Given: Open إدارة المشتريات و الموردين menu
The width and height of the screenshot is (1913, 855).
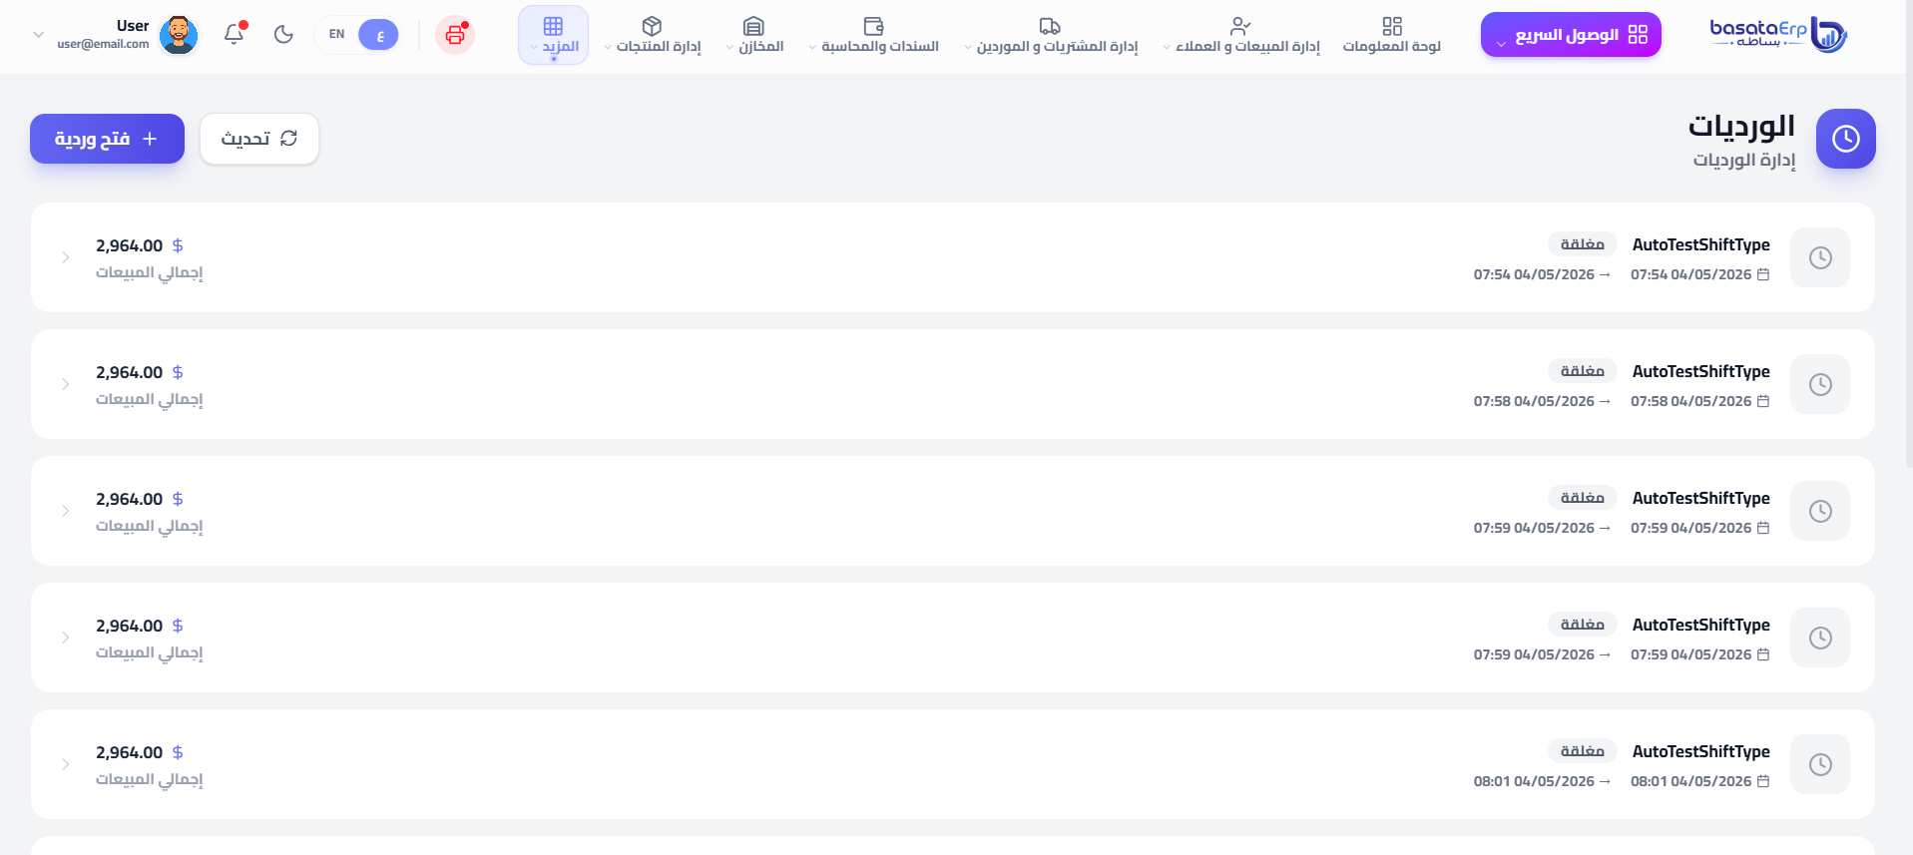Looking at the screenshot, I should click(x=1051, y=35).
